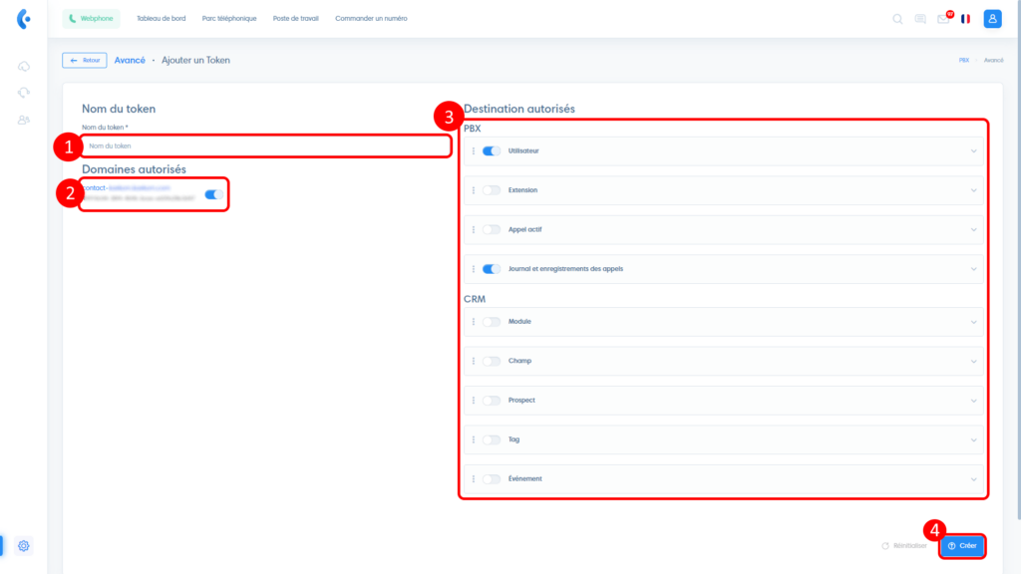This screenshot has width=1021, height=574.
Task: Open the Parc téléphonique menu
Action: point(229,19)
